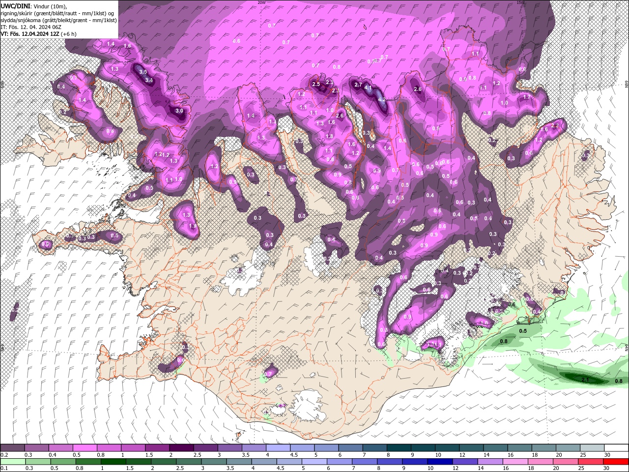Click the '0.2' label on the snow scale

tap(4, 455)
